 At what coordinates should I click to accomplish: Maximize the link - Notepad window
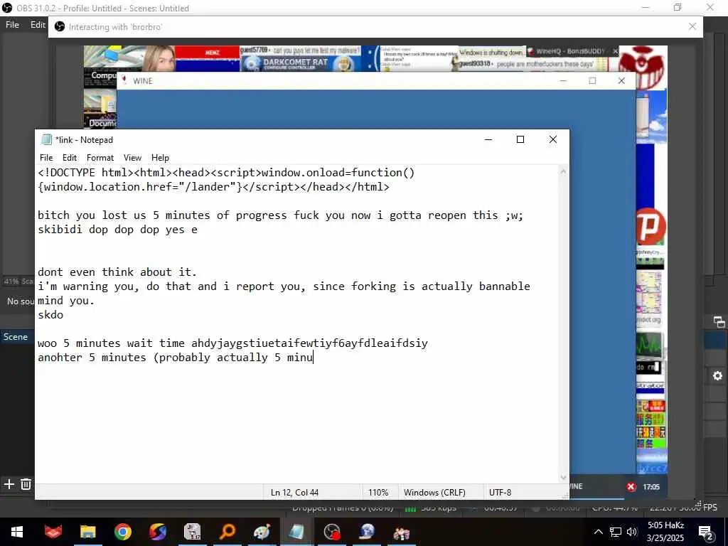[520, 139]
